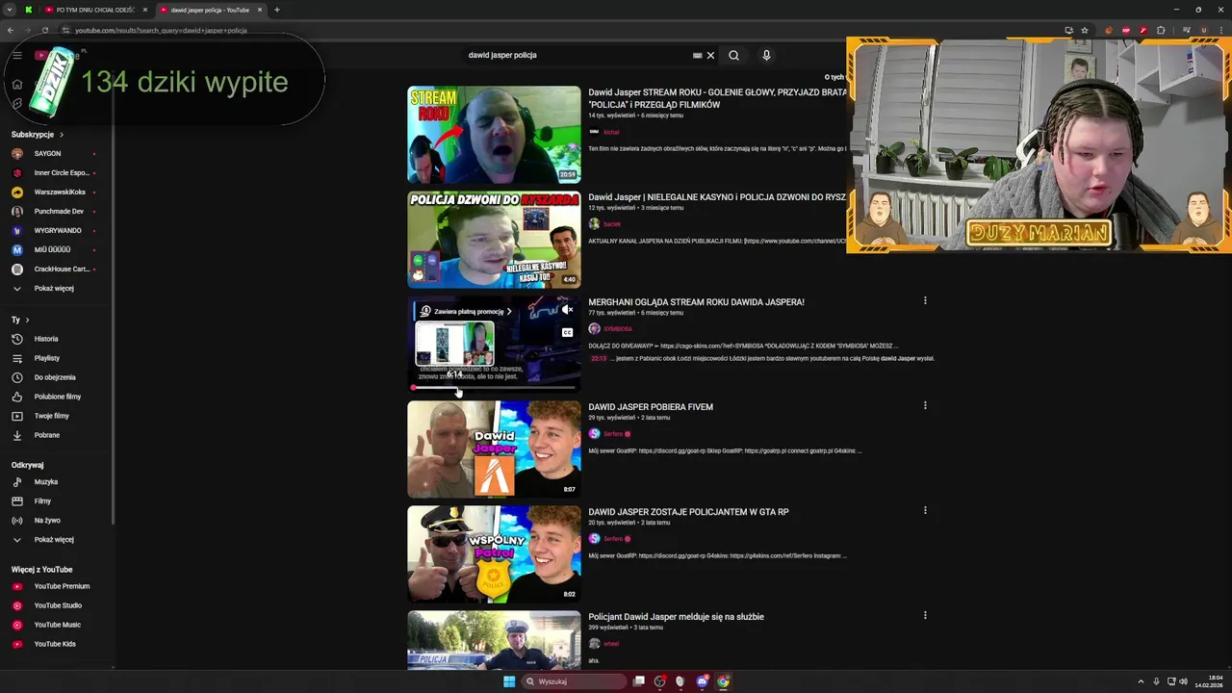Open Chrome tab search dropdown
This screenshot has height=693, width=1232.
point(9,10)
